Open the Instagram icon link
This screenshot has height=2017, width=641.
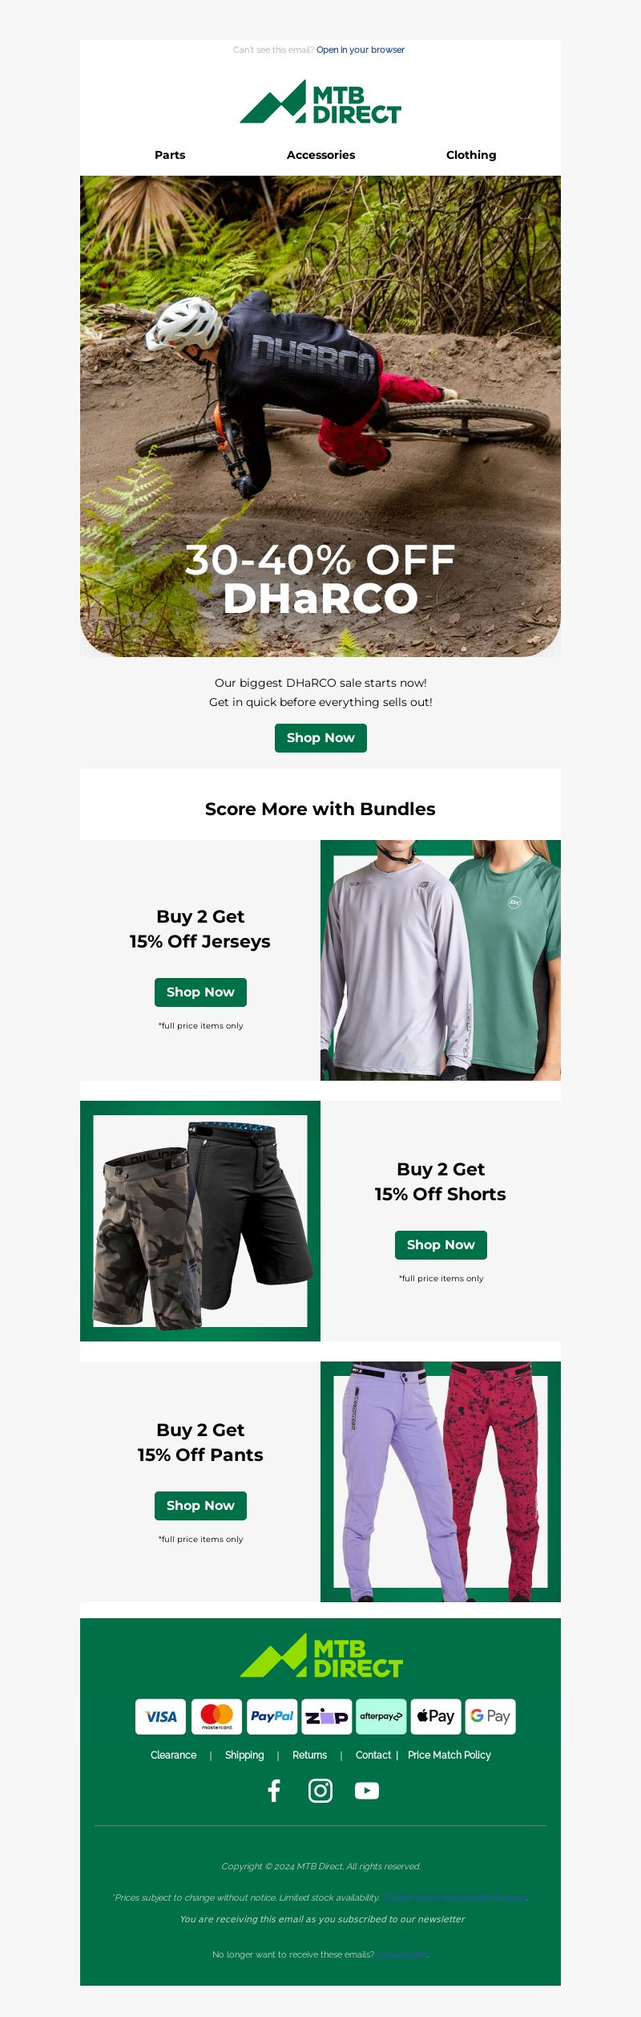(x=320, y=1791)
